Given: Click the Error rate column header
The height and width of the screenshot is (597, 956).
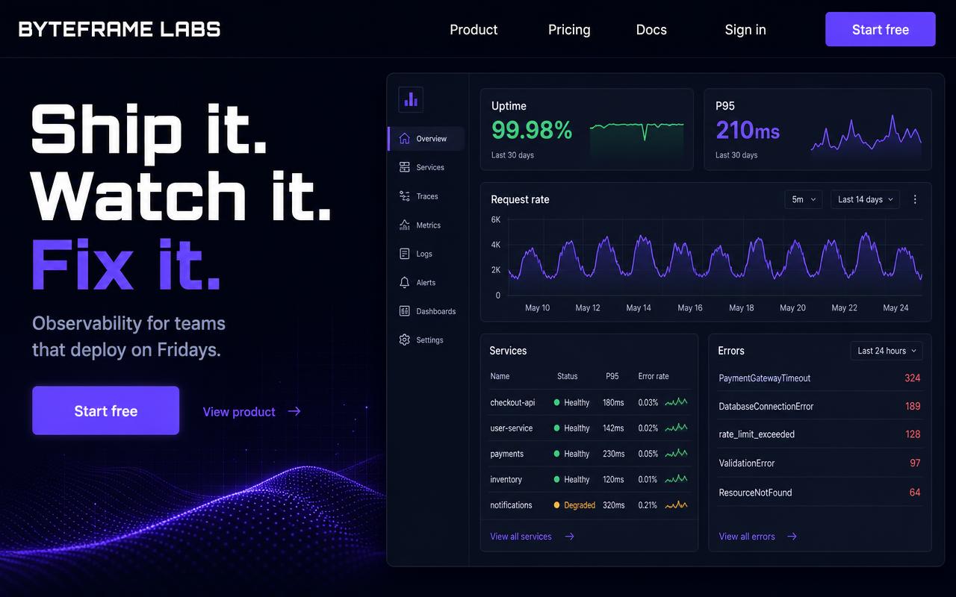Looking at the screenshot, I should point(654,376).
